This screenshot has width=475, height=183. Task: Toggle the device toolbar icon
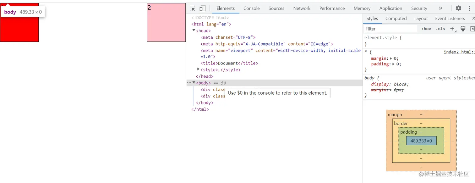pos(202,8)
